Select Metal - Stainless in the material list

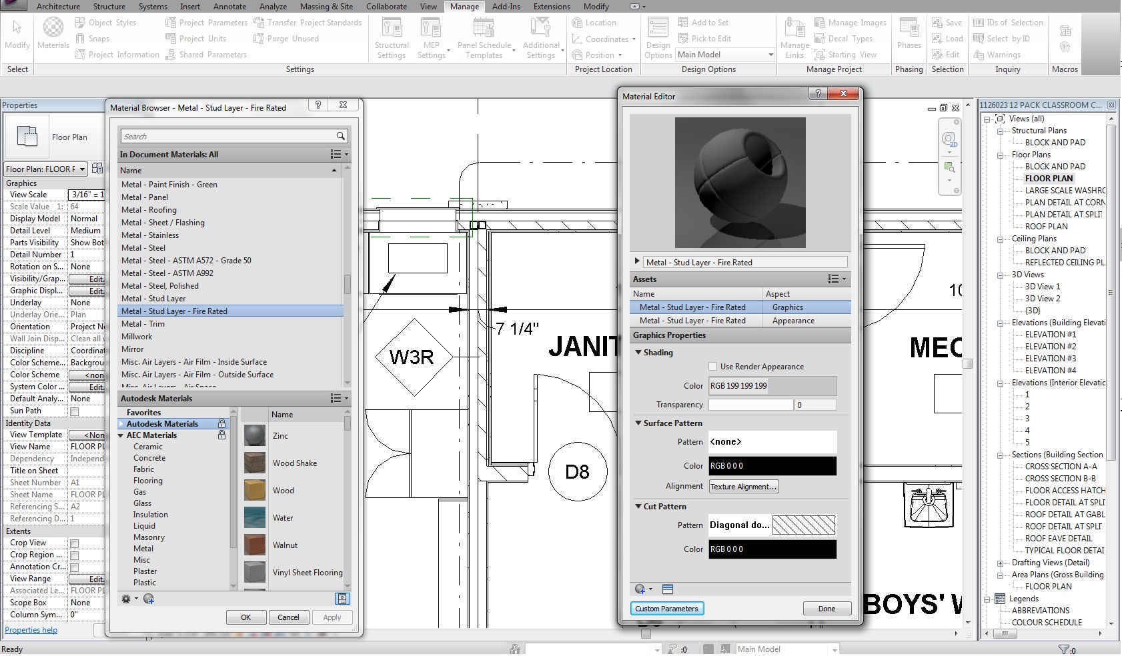[x=230, y=235]
